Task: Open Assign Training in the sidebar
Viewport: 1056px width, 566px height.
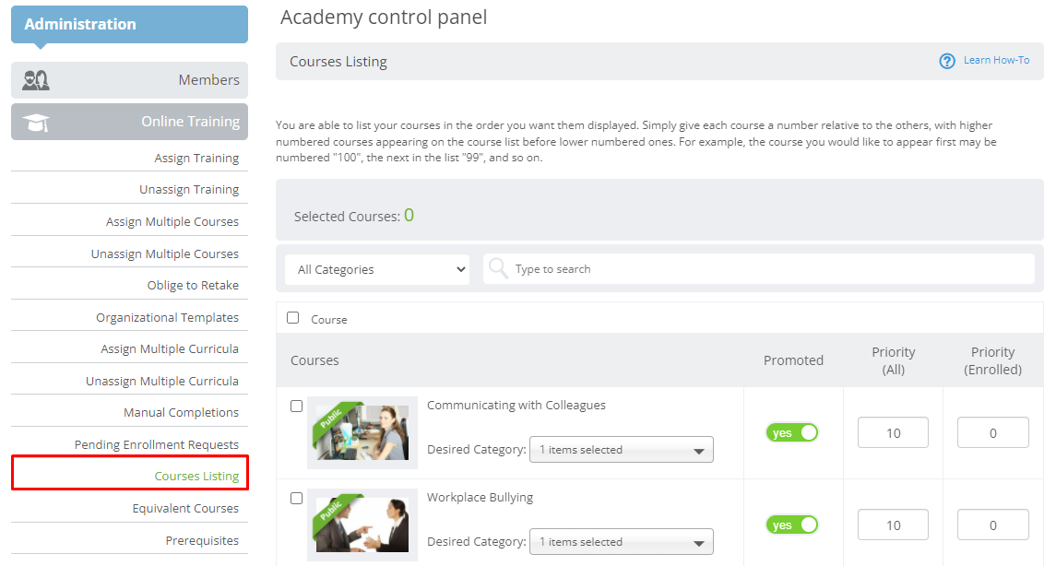Action: click(x=196, y=159)
